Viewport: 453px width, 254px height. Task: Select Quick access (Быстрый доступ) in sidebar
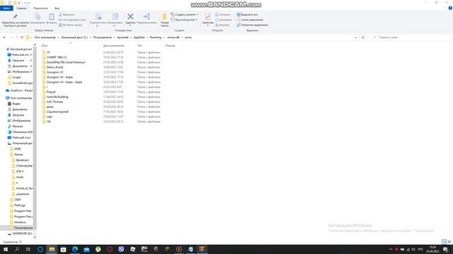(x=19, y=49)
